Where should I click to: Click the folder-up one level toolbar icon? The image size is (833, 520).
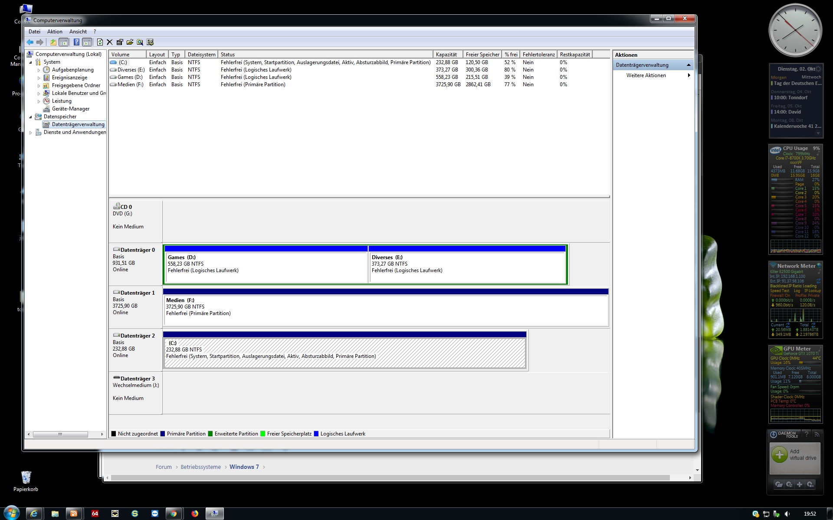tap(53, 42)
